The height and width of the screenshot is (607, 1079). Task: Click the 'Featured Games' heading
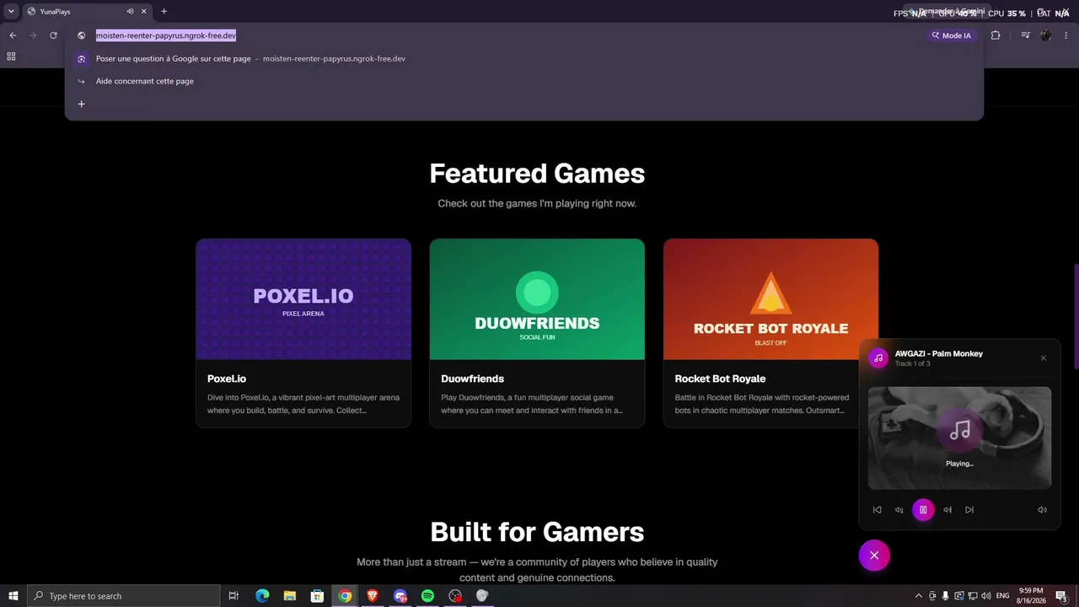coord(537,173)
